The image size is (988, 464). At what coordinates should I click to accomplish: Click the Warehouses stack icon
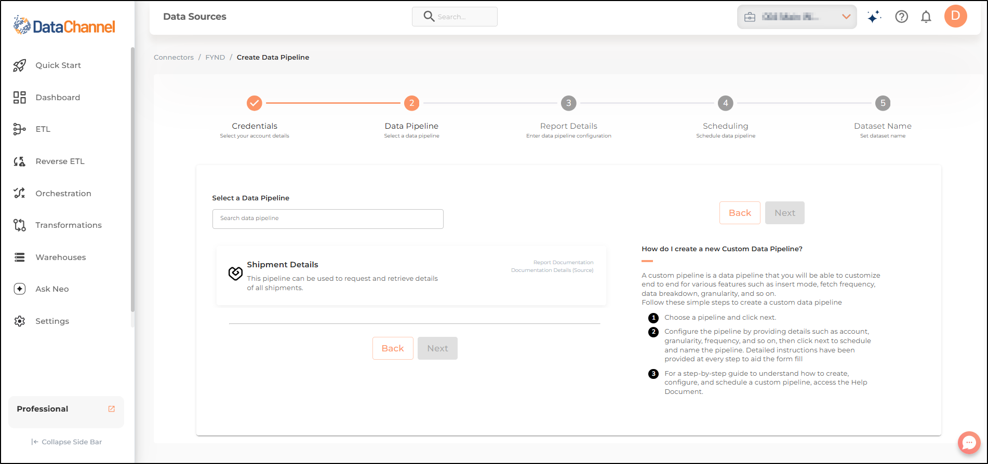click(x=20, y=257)
